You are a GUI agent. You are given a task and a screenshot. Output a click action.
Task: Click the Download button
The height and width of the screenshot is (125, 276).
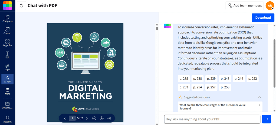click(263, 18)
